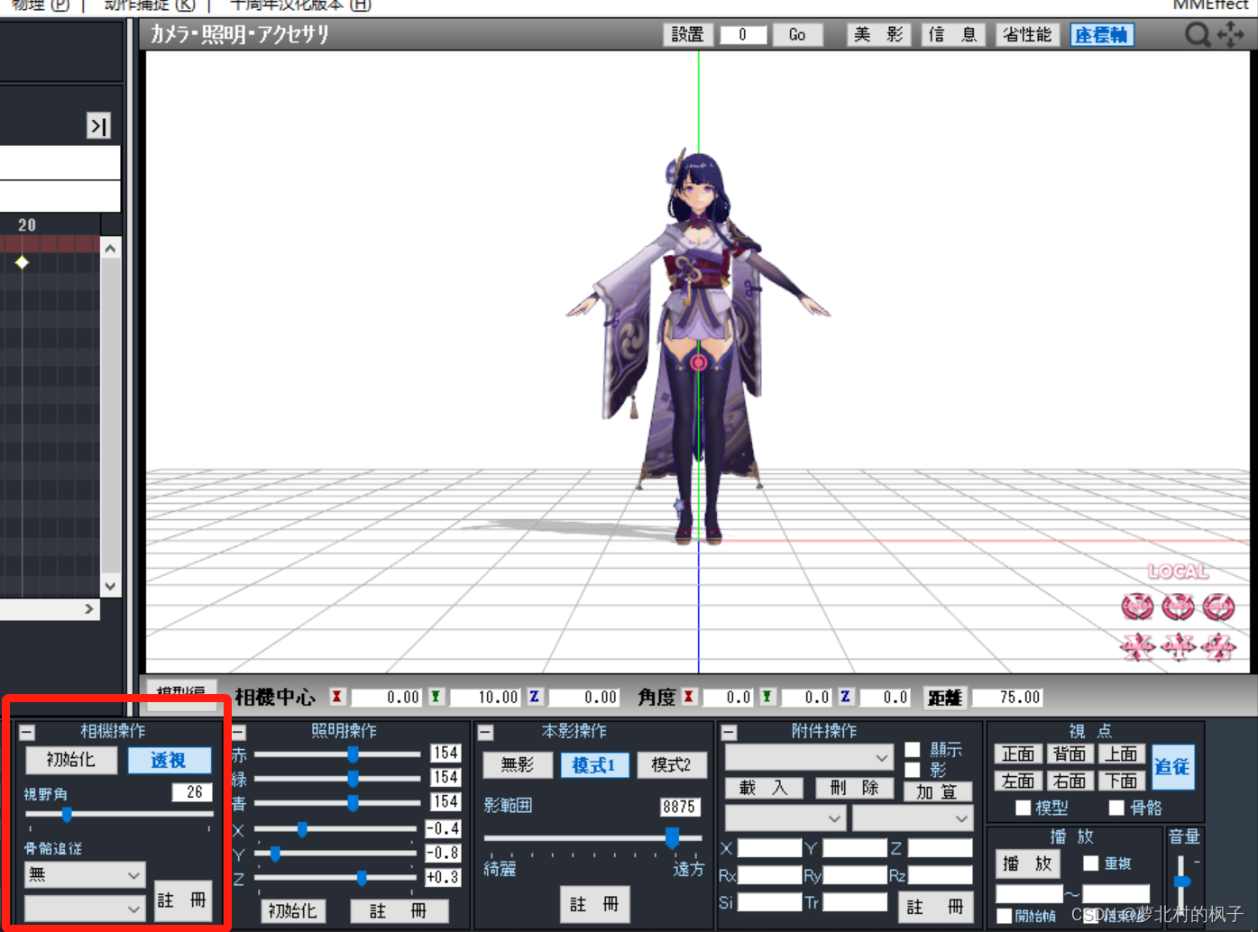Switch view to 正面
This screenshot has height=932, width=1258.
point(1018,754)
